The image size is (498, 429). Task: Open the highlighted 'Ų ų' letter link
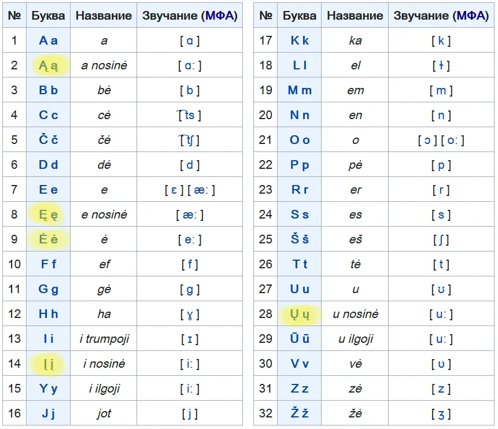point(300,315)
